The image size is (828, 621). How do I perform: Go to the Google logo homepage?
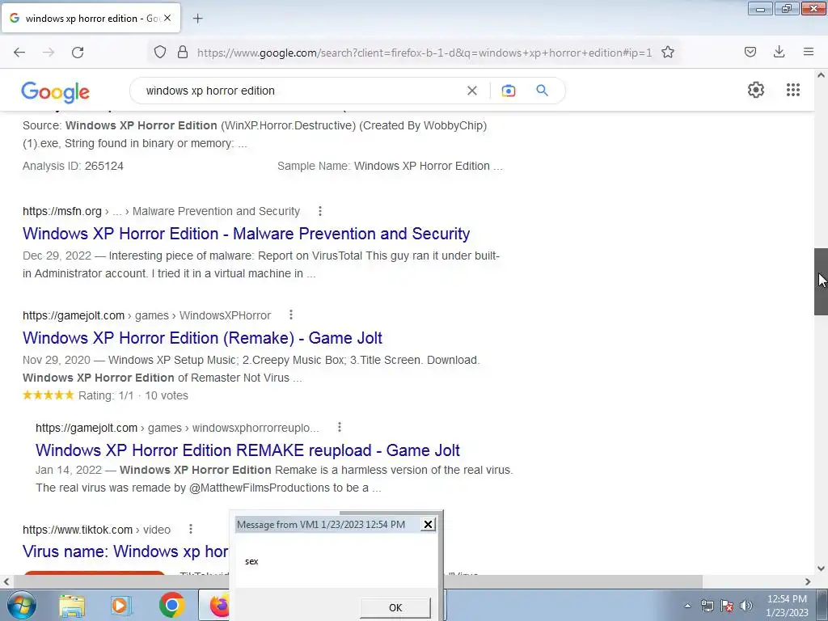coord(56,92)
